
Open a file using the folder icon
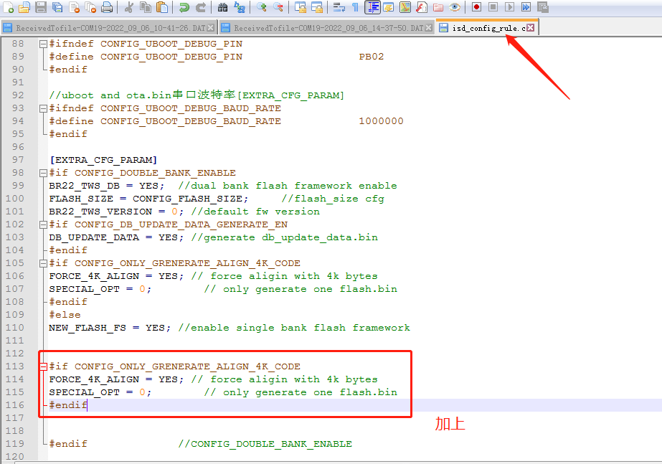click(x=24, y=6)
